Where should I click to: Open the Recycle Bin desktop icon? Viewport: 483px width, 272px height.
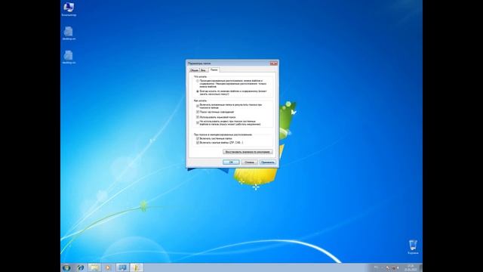pos(413,247)
